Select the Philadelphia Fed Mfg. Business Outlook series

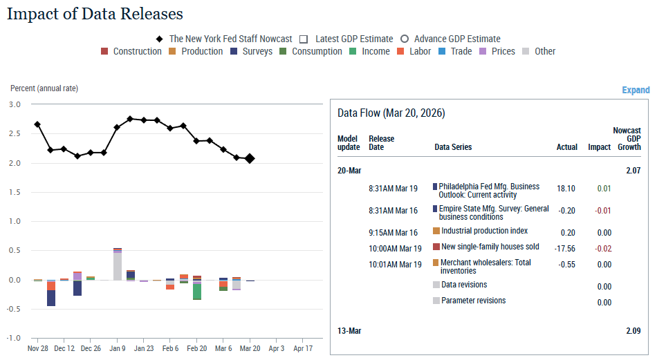(x=488, y=191)
